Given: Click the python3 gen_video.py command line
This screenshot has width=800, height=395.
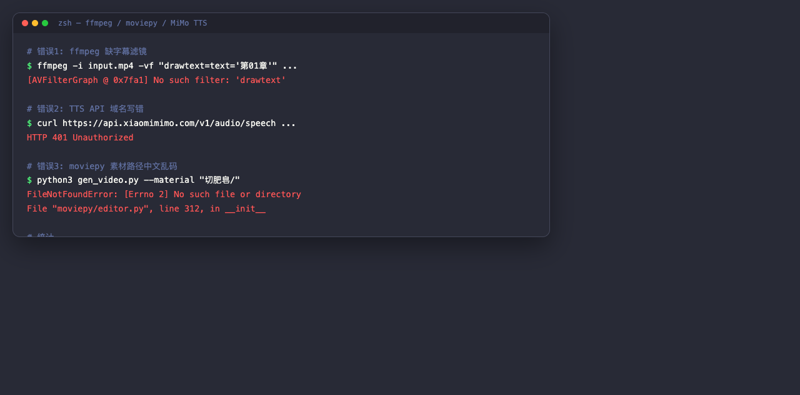Looking at the screenshot, I should point(133,180).
